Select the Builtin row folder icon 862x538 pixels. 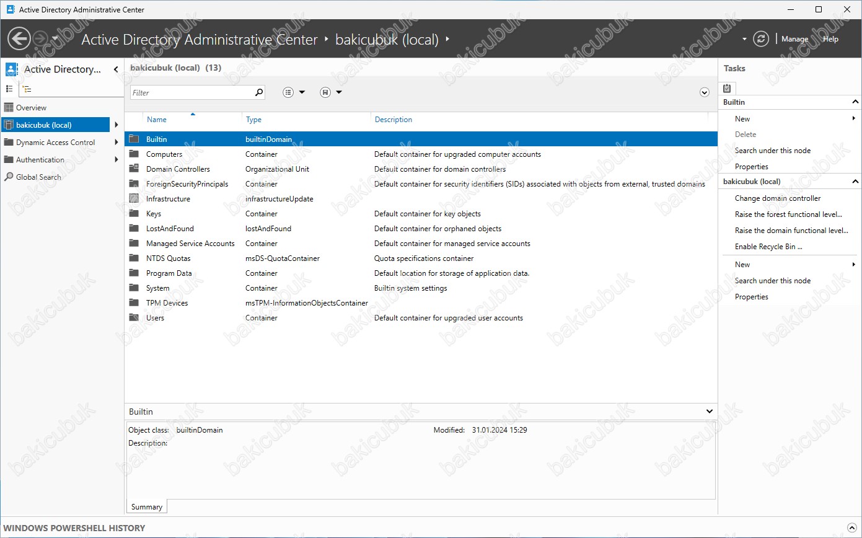pos(134,139)
